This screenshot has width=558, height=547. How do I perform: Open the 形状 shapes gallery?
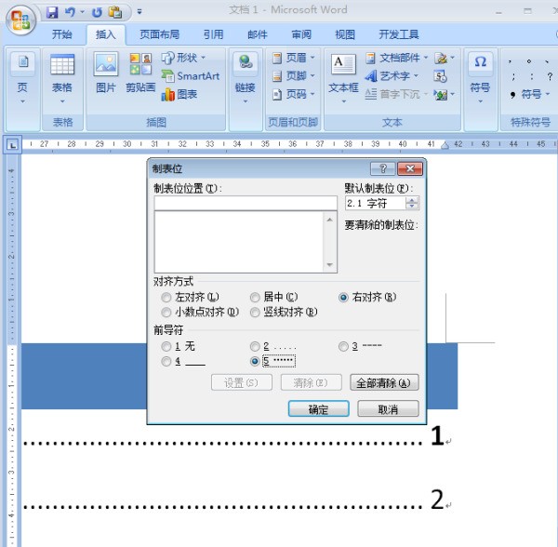(183, 58)
